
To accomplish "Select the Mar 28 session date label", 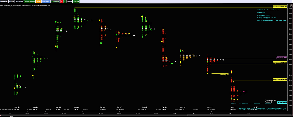I will [x=144, y=107].
